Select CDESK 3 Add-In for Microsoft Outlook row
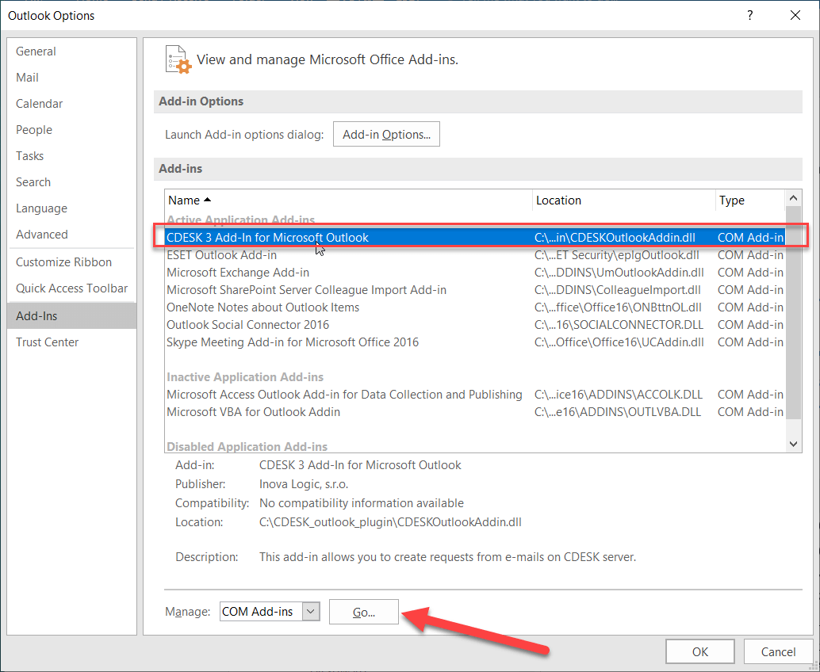 click(x=475, y=237)
